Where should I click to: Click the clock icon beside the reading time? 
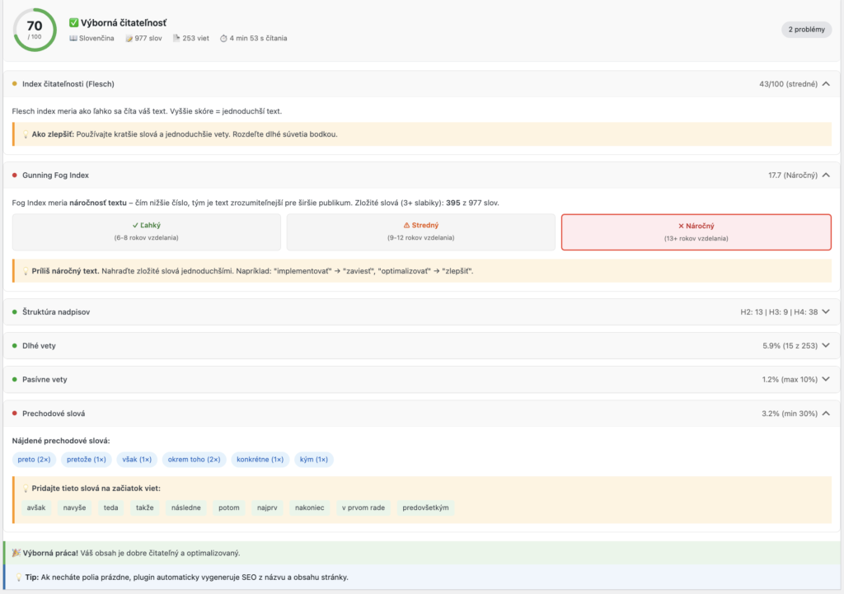click(x=224, y=38)
